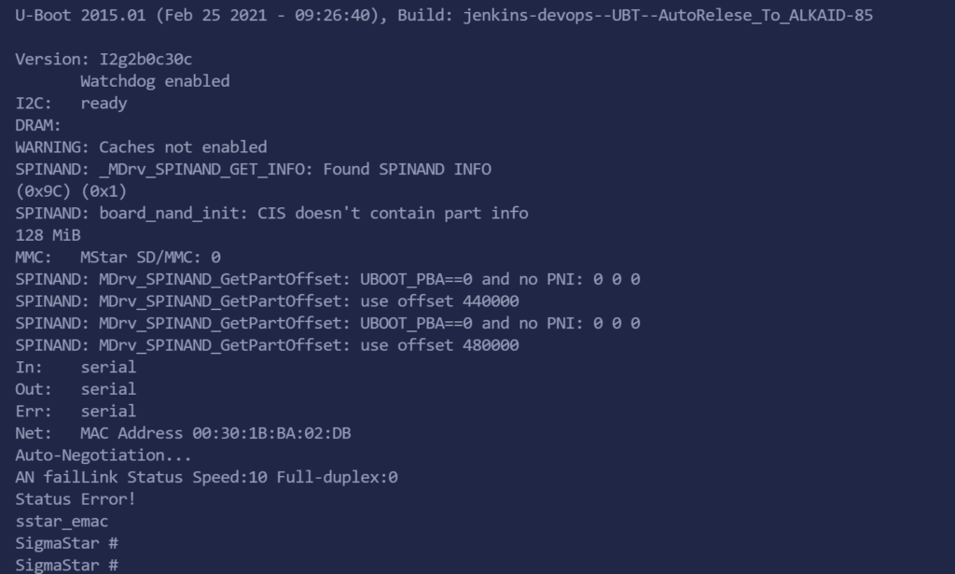The width and height of the screenshot is (955, 574).
Task: Click the 'I2C: ready' line
Action: (x=71, y=104)
